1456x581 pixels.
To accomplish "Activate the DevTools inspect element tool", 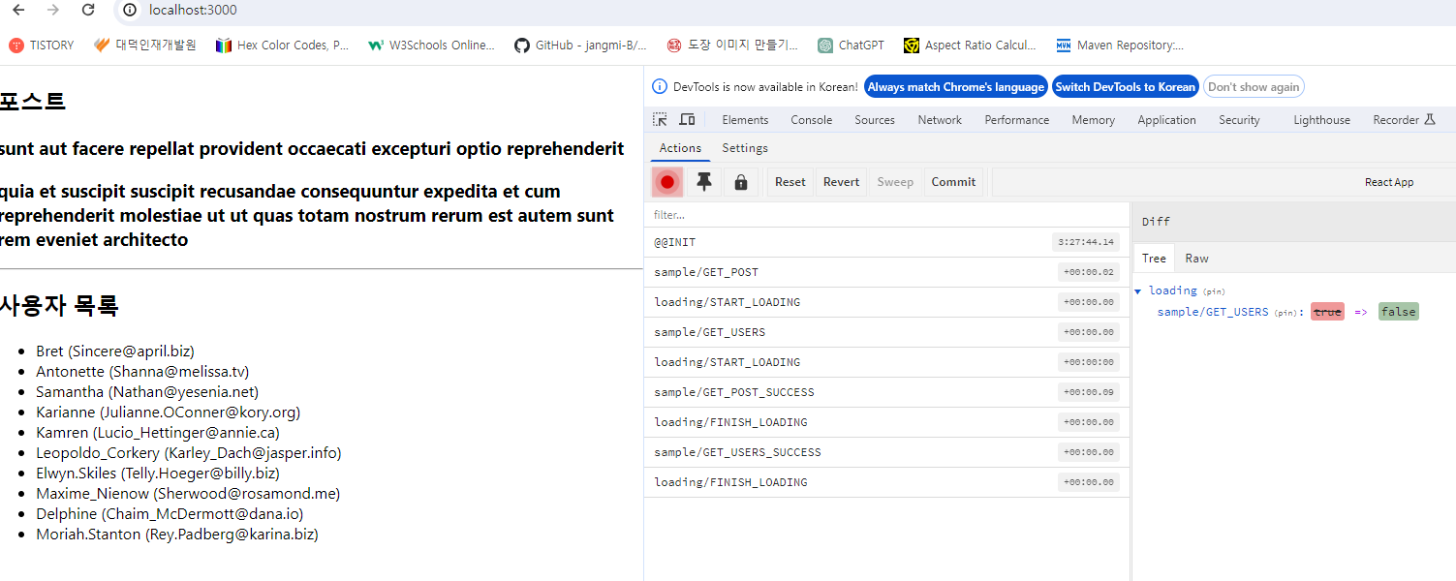I will tap(661, 119).
